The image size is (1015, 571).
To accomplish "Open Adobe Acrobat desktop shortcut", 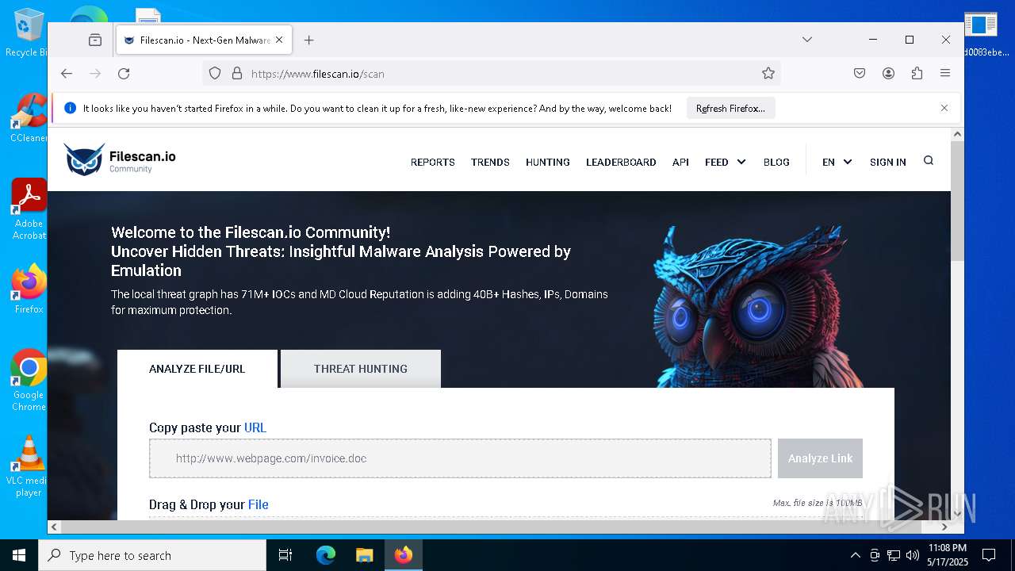I will tap(29, 209).
